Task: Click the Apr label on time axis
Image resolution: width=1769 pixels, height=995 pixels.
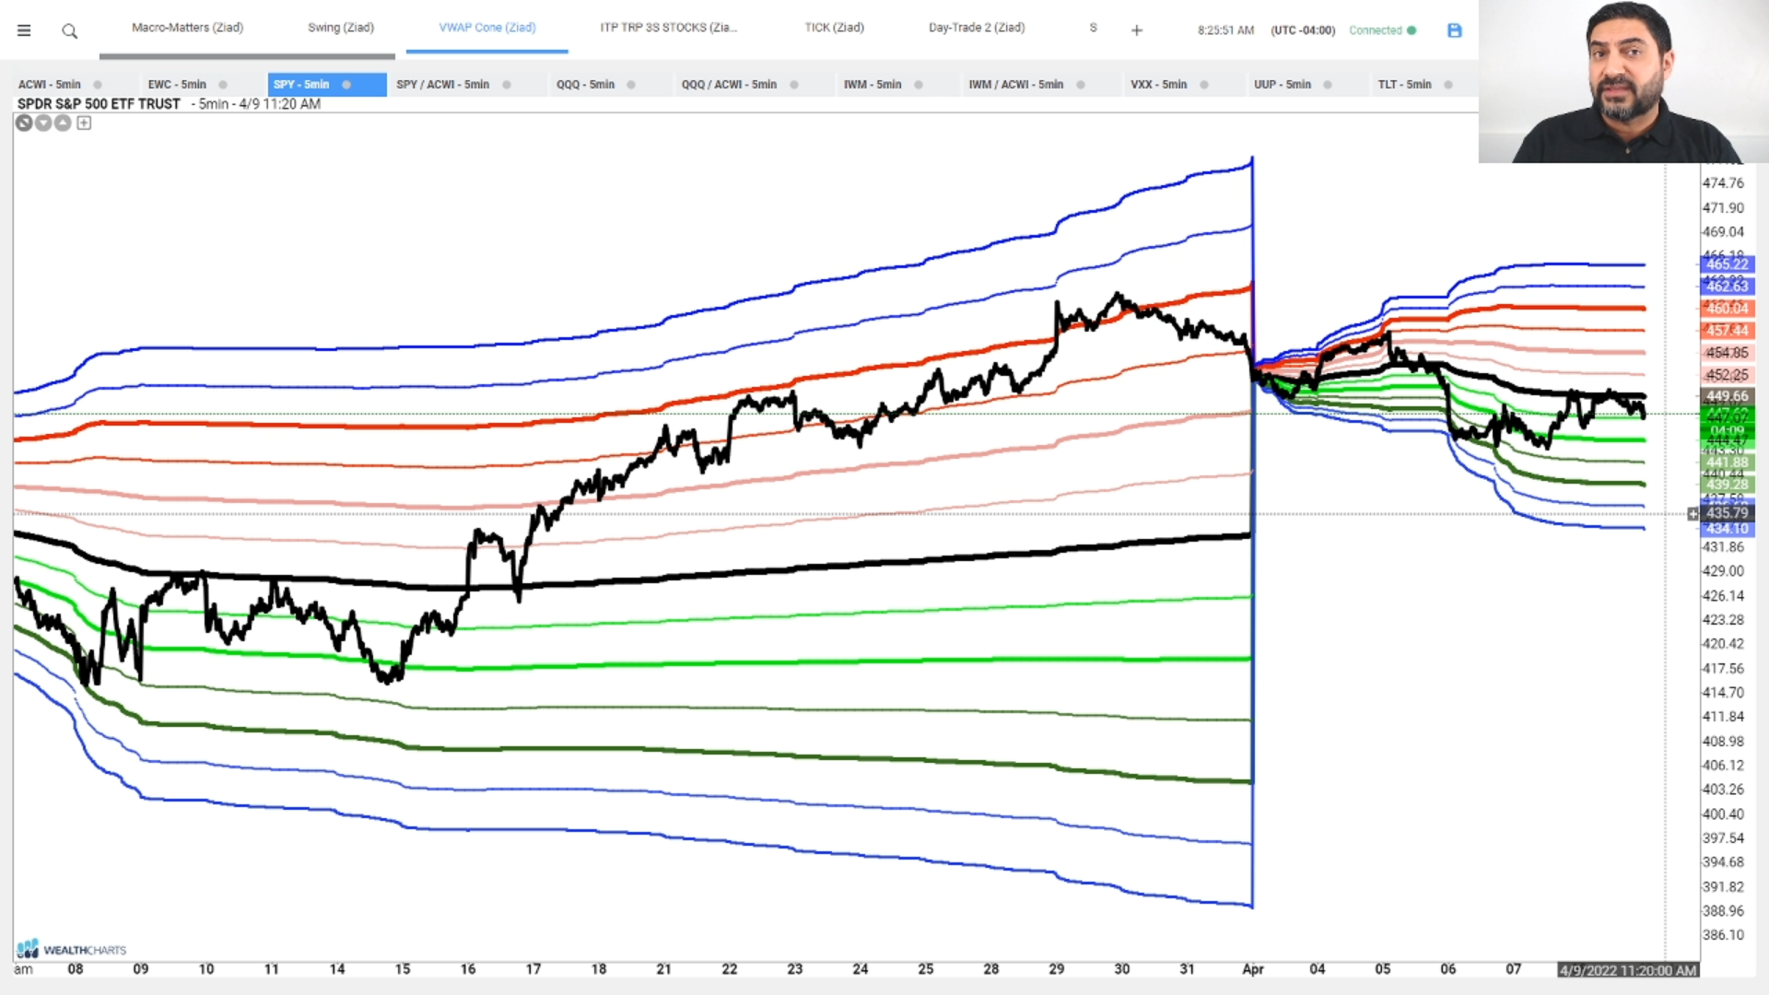Action: point(1253,969)
